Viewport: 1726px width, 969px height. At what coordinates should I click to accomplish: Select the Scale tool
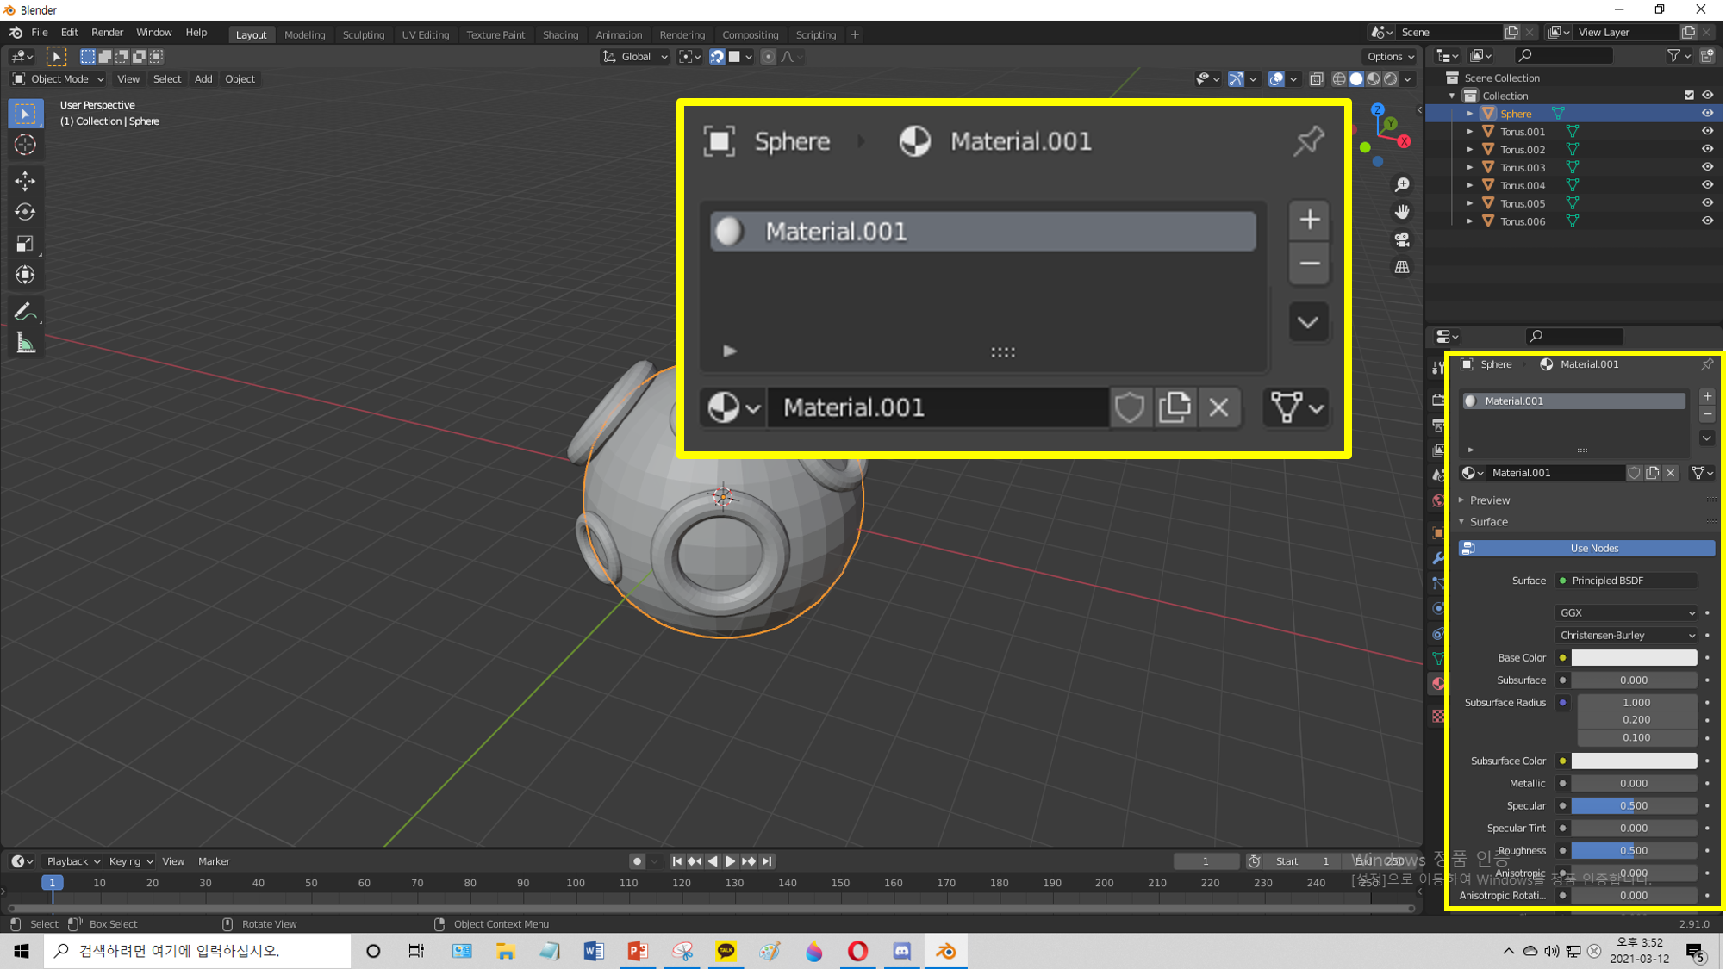pos(25,244)
